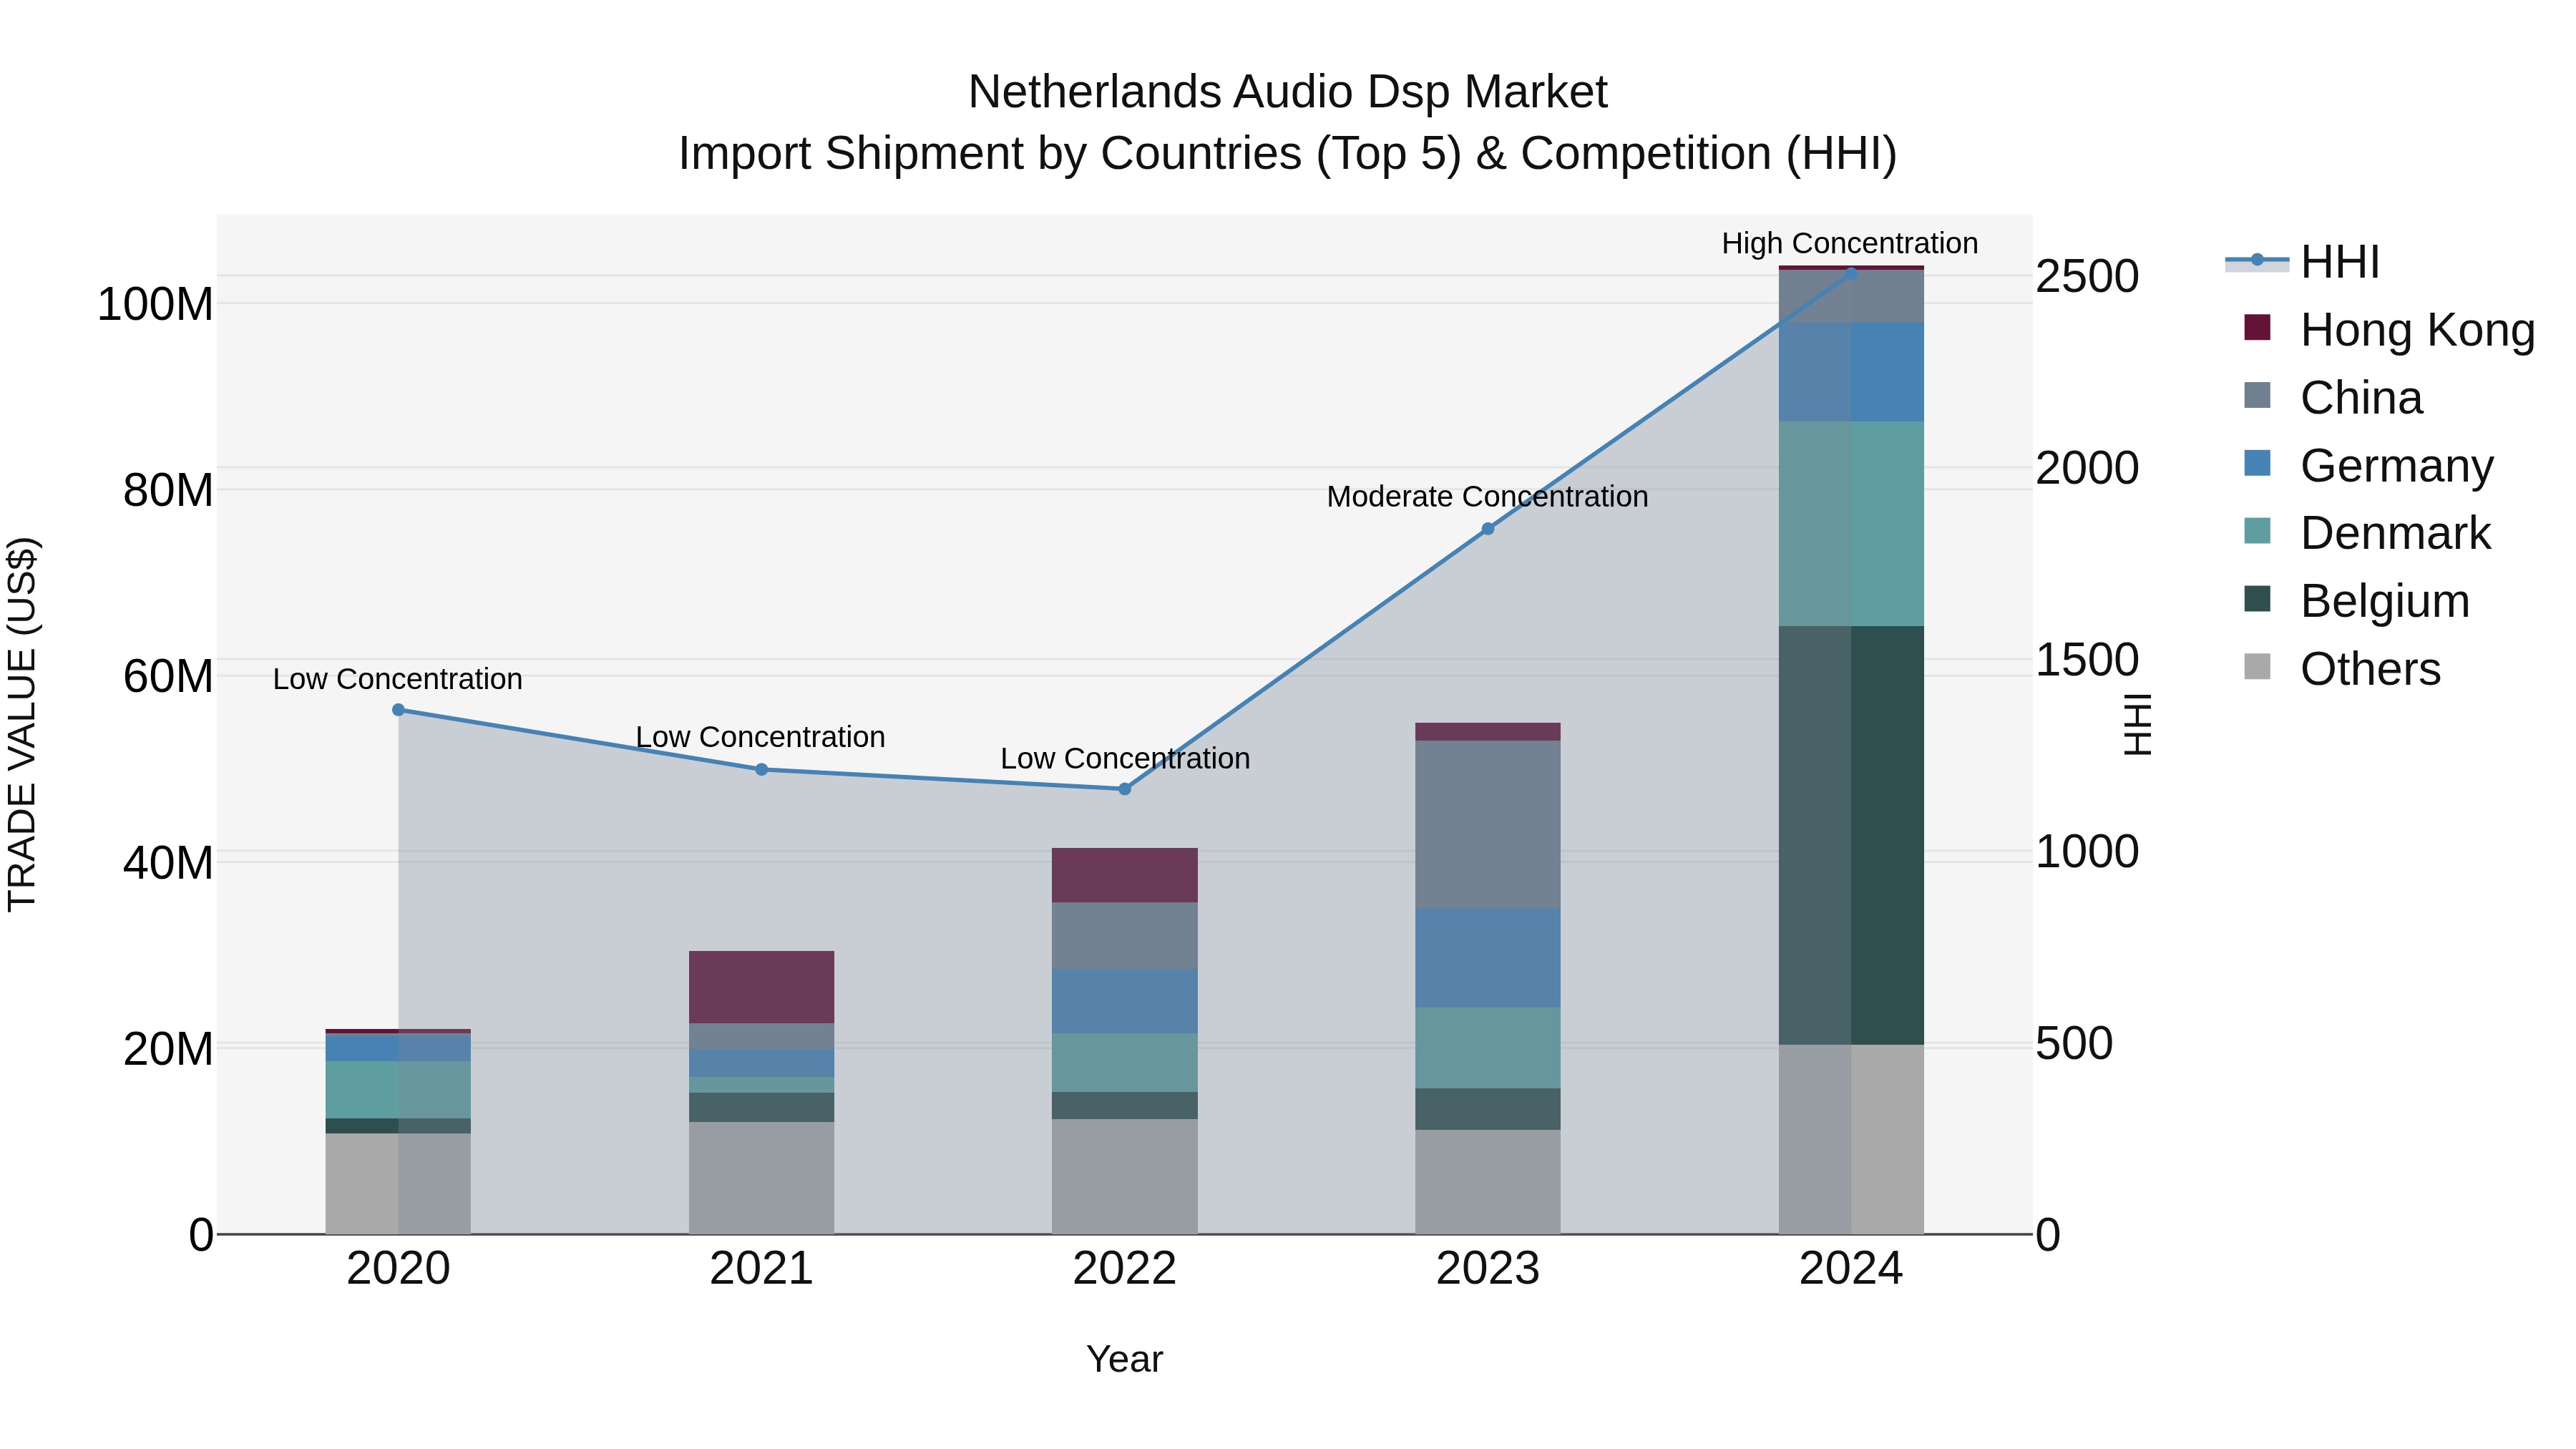Viewport: 2576px width, 1449px height.
Task: Click the China slate legend swatch
Action: point(2257,395)
